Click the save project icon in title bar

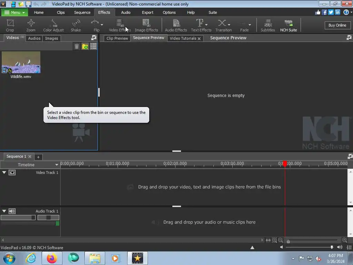click(28, 4)
